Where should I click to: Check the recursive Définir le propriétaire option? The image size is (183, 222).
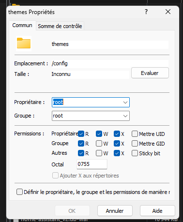tap(19, 192)
